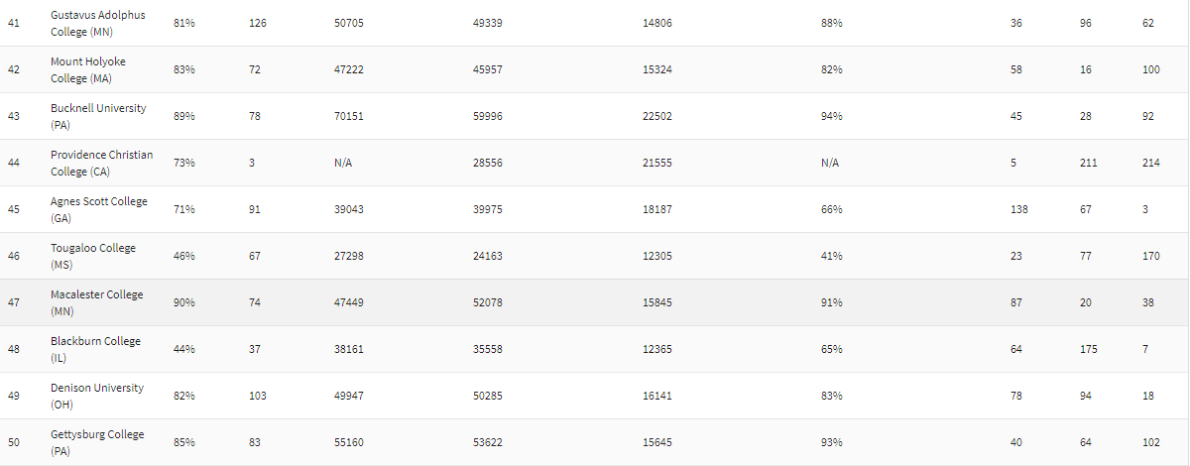Click value 211 in Providence Christian row
Viewport: 1190px width, 466px height.
click(1089, 163)
